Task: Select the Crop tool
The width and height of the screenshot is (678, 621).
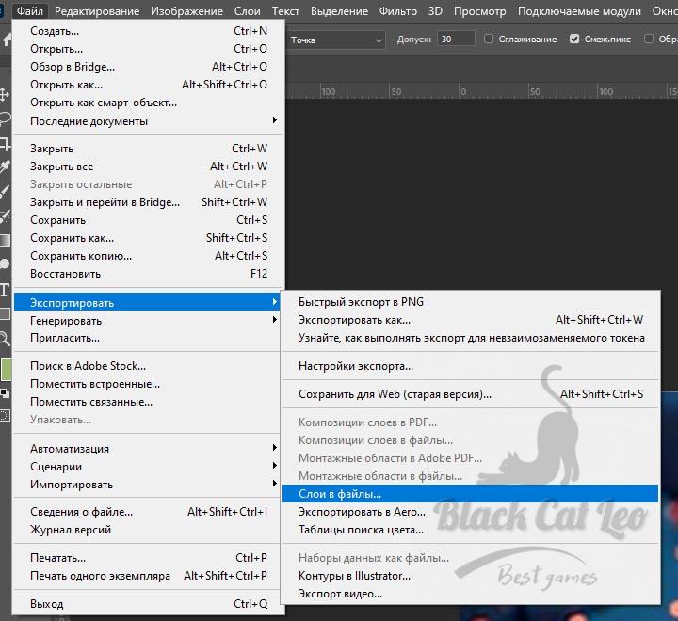Action: point(5,143)
